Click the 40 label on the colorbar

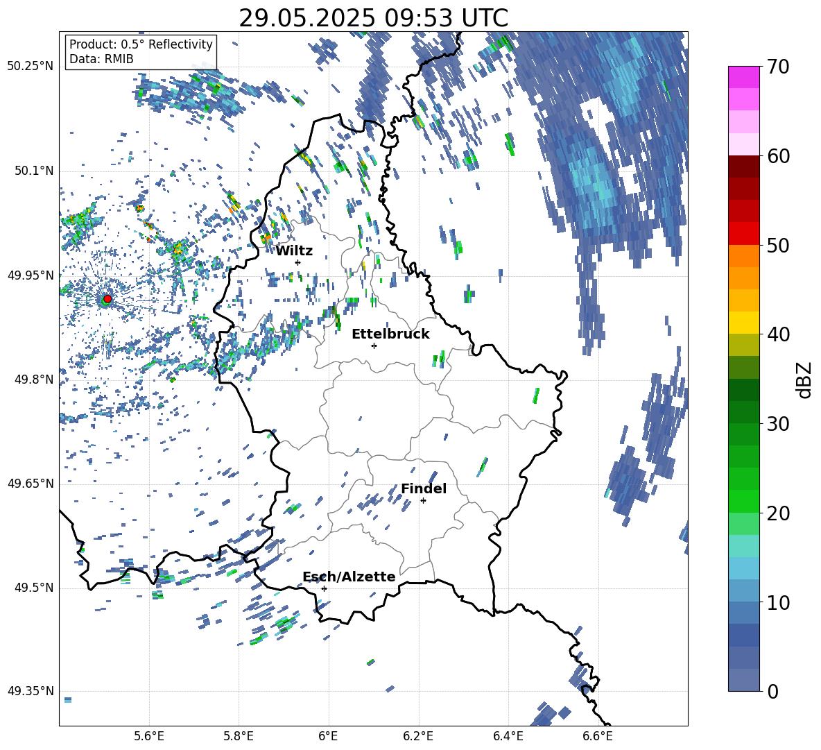[x=777, y=334]
